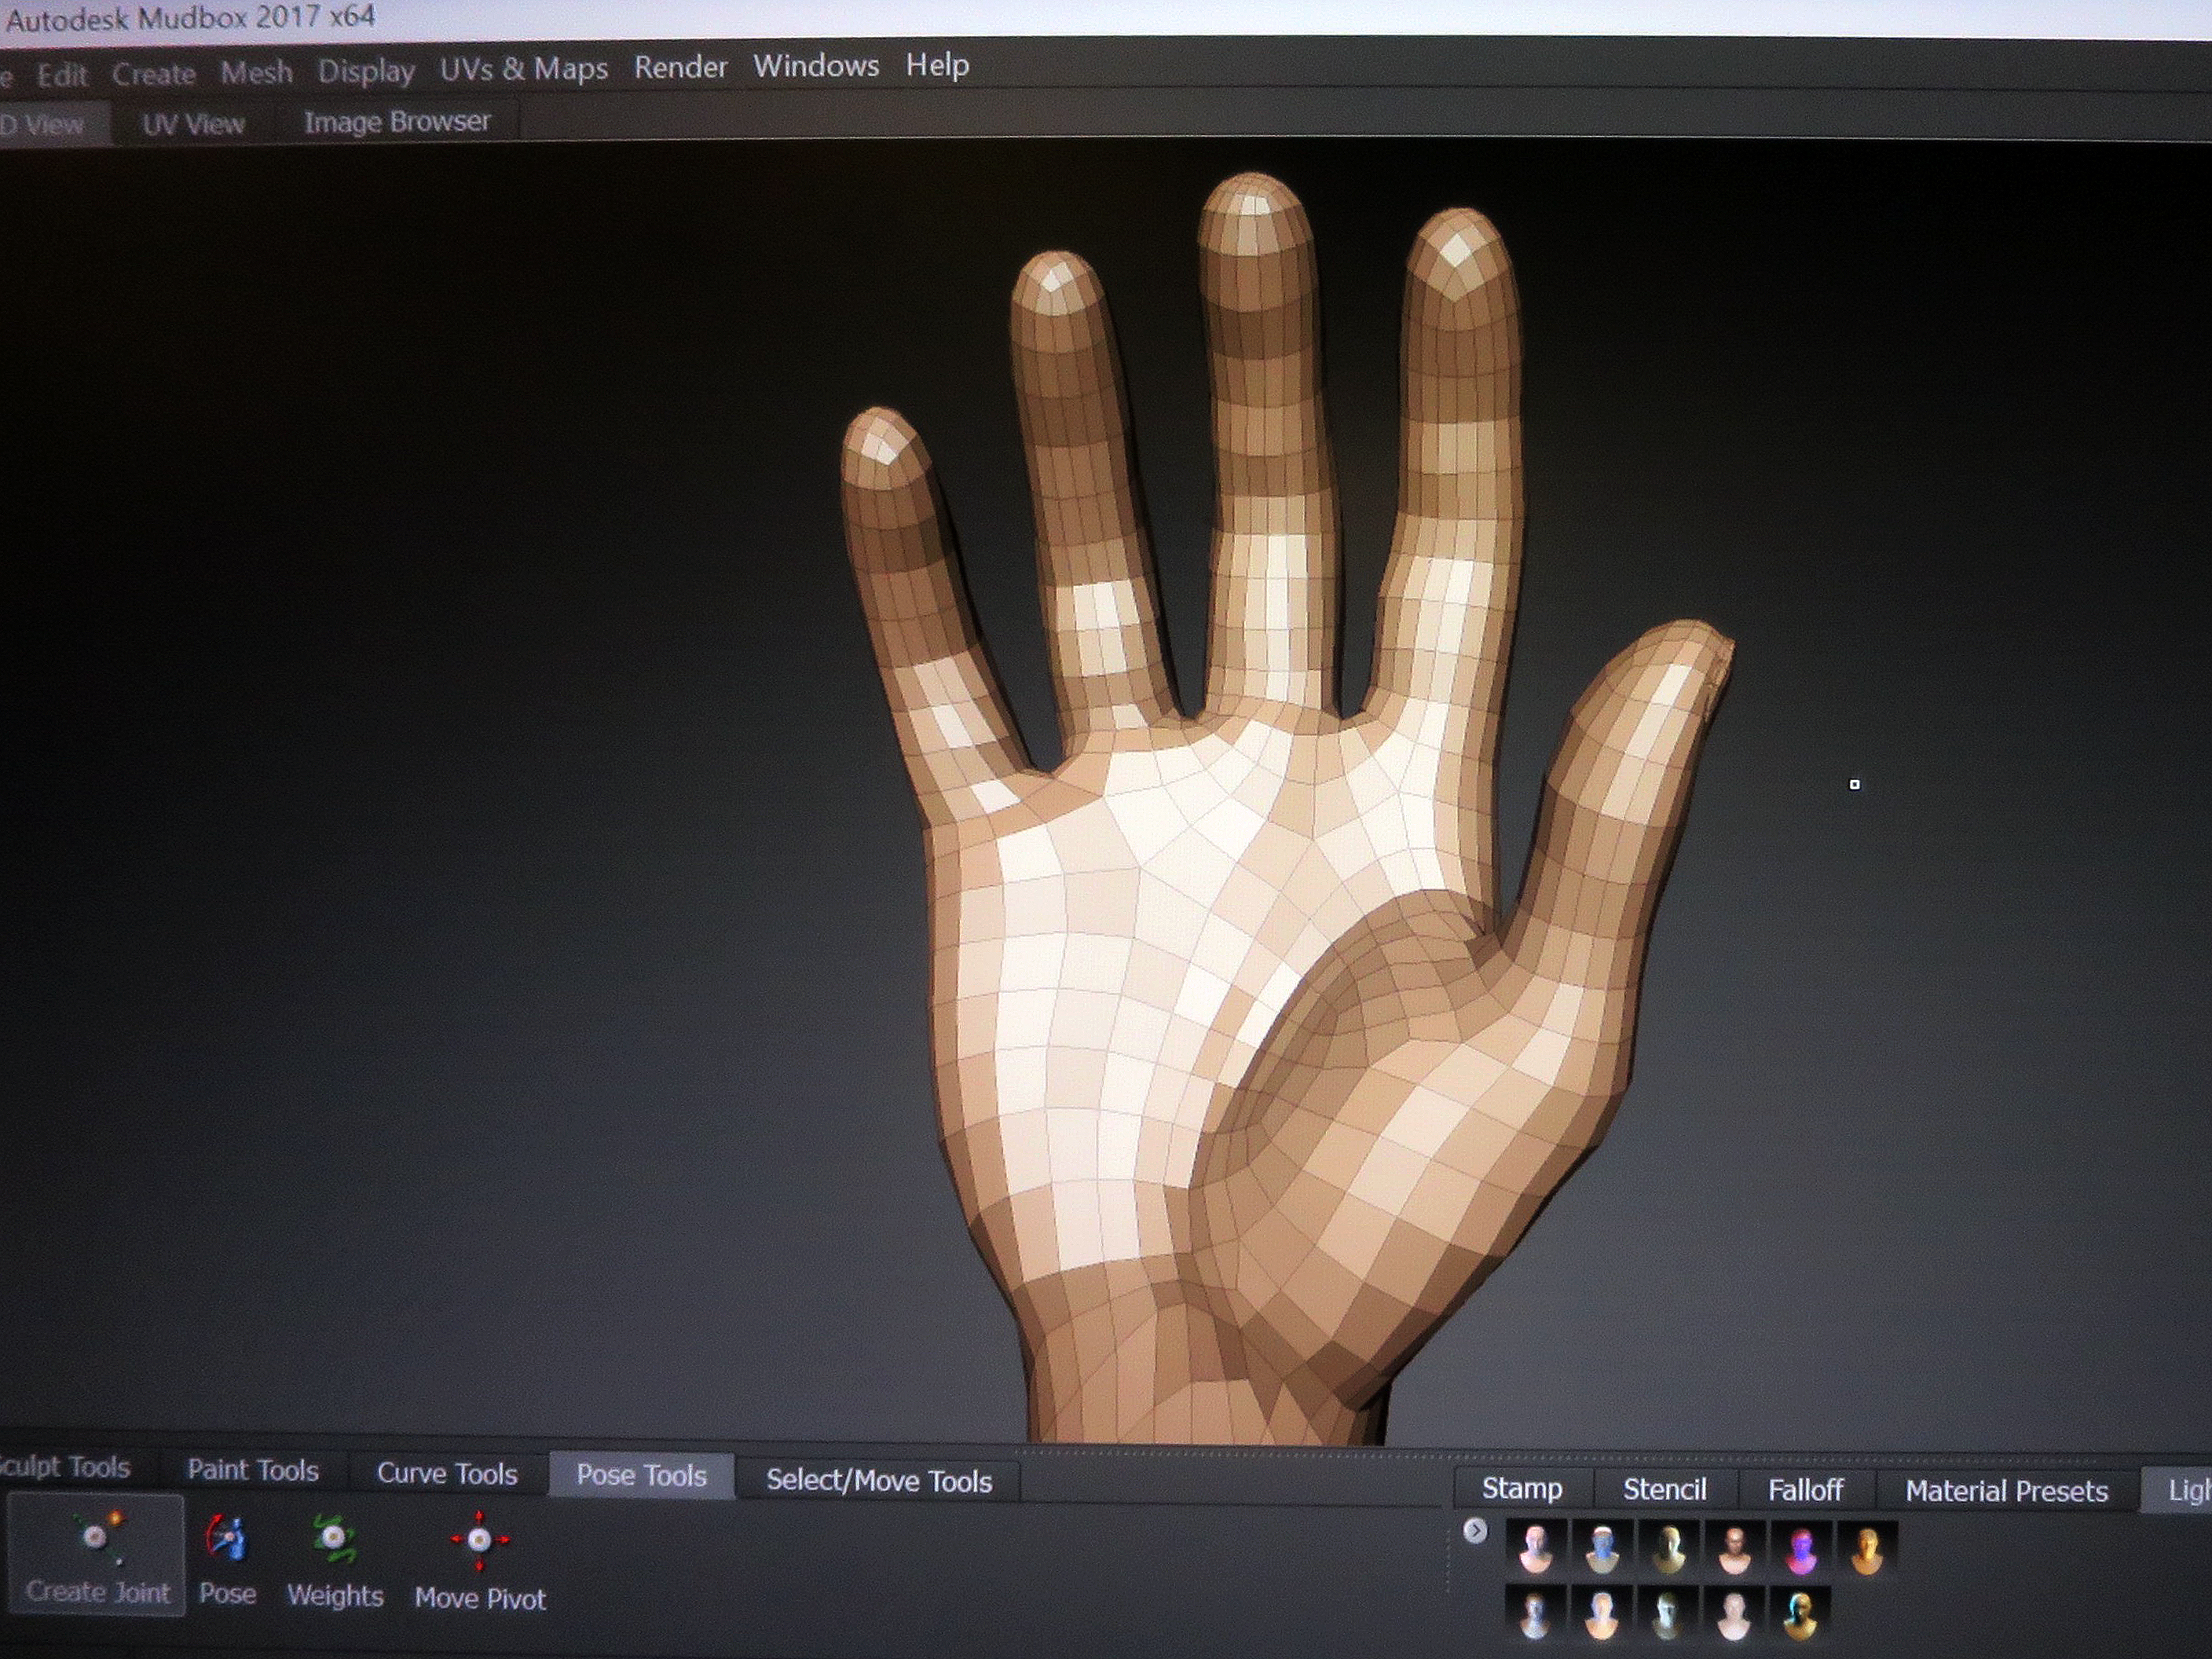Switch to the Image Browser tab

coord(397,122)
